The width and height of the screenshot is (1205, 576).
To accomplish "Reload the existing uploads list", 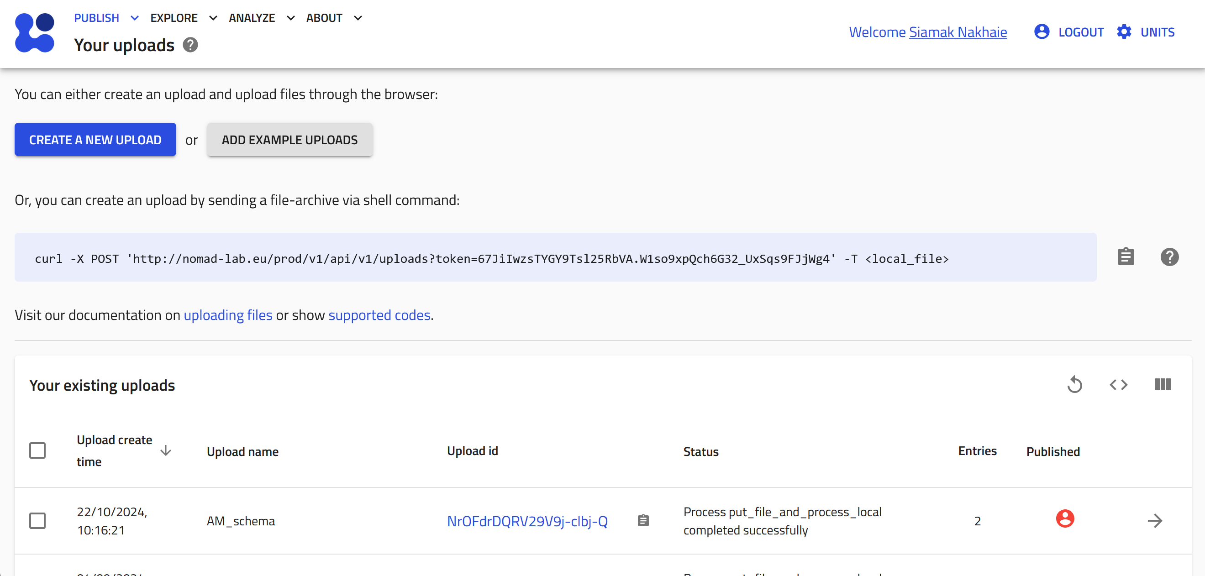I will pos(1074,384).
